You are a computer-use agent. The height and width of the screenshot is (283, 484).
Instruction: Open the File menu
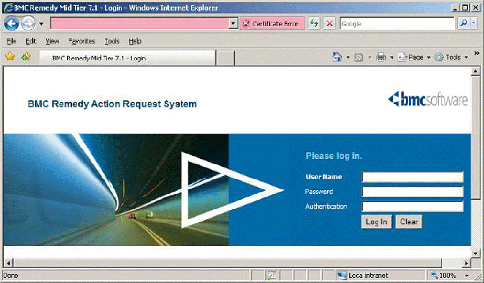point(12,41)
